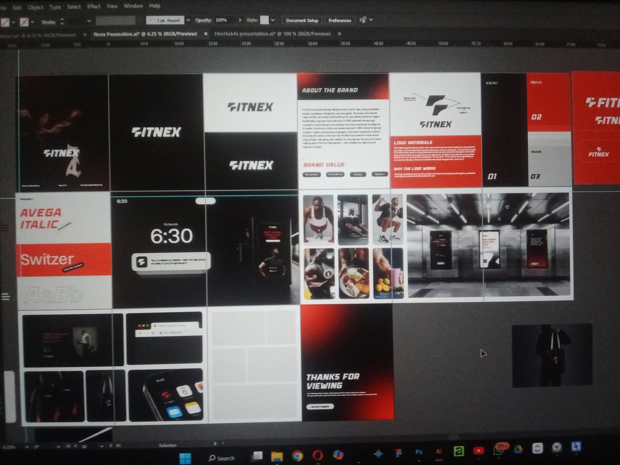
Task: Open the View menu
Action: (x=112, y=6)
